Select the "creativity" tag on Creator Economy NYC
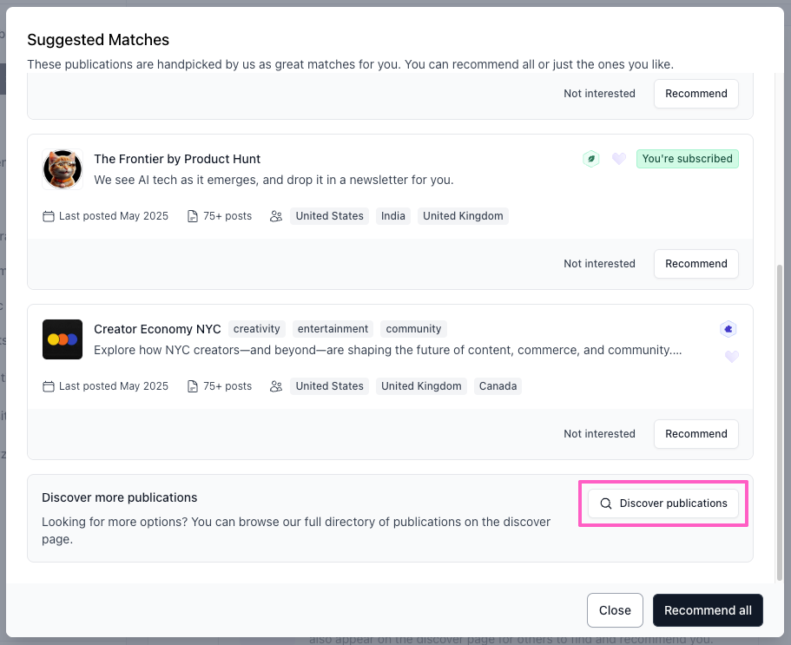This screenshot has height=645, width=791. [257, 329]
